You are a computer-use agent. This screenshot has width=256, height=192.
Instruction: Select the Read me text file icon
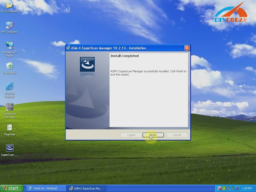(10, 130)
